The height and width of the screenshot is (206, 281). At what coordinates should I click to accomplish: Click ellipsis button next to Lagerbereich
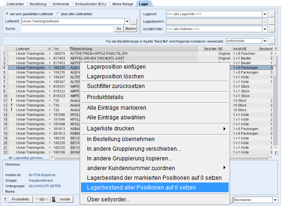[x=272, y=22]
